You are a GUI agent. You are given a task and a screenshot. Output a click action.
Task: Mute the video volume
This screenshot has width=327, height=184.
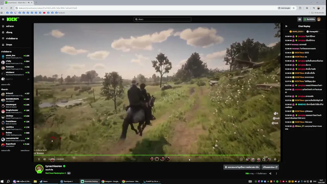tap(45, 159)
